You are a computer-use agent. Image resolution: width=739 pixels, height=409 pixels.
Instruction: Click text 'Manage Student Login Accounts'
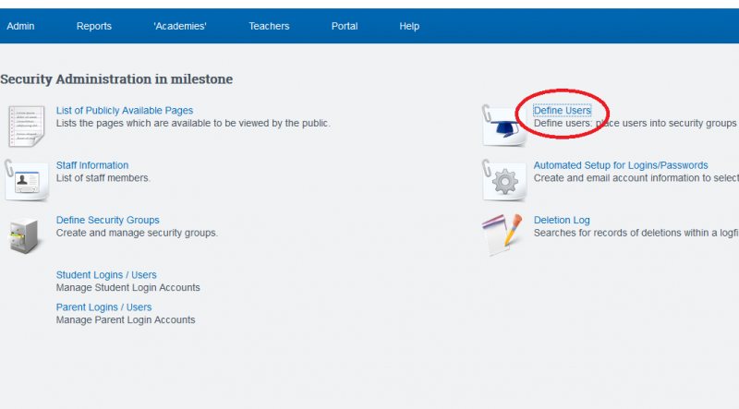[x=127, y=287]
